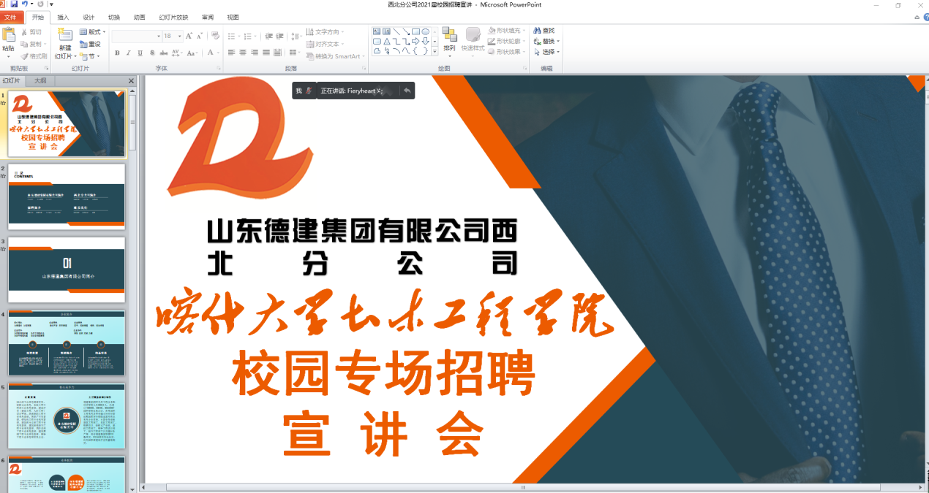The width and height of the screenshot is (929, 493).
Task: Click Shape Outline (形状轮廓) button
Action: [x=506, y=41]
